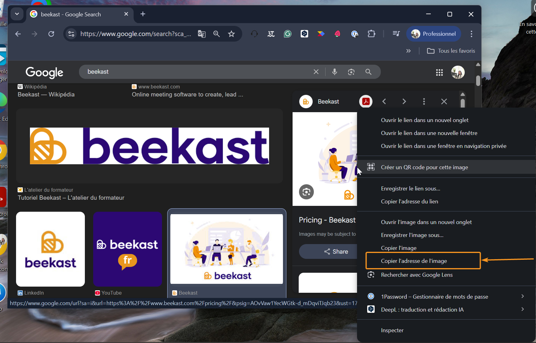Screen dimensions: 536x343
Task: Show next image in preview panel
Action: tap(404, 101)
